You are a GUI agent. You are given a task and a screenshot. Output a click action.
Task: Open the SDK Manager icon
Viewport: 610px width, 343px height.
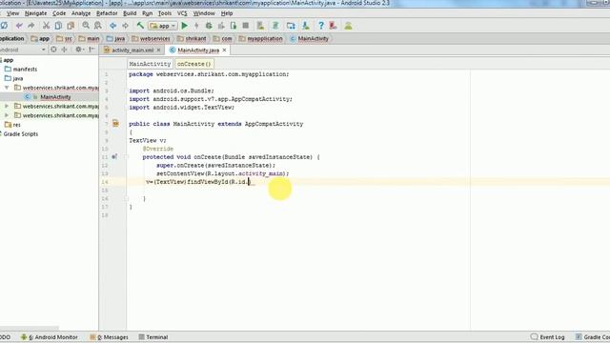tap(305, 26)
